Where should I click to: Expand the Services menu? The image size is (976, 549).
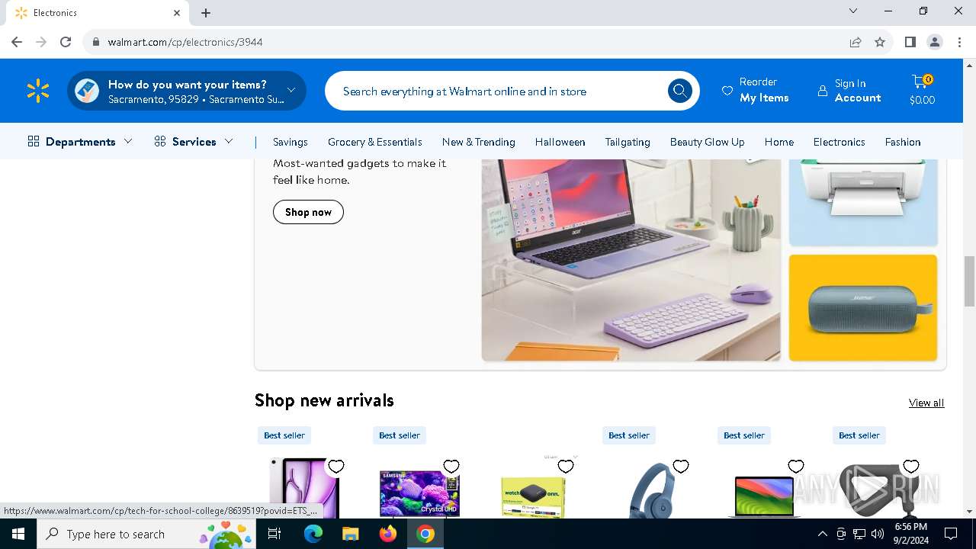tap(194, 142)
